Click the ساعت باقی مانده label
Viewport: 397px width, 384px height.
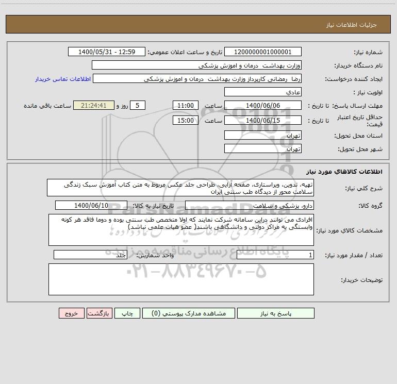click(47, 106)
